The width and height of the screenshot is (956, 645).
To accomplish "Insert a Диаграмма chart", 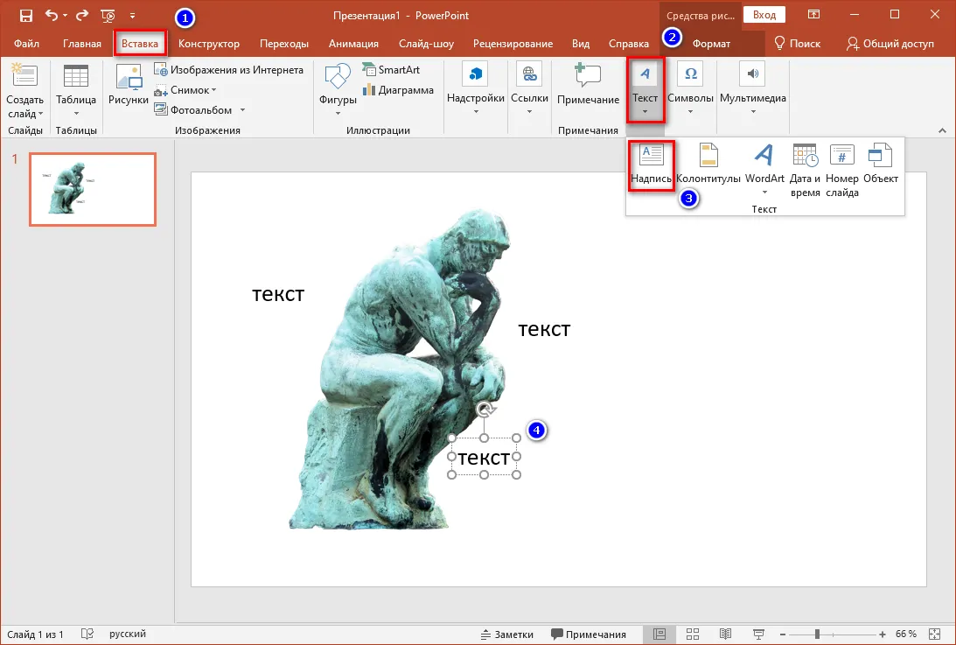I will pos(398,89).
